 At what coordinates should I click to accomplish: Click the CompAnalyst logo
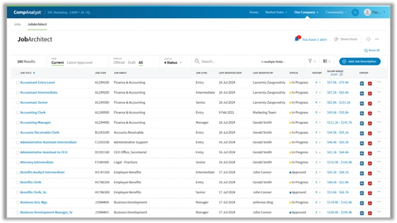pyautogui.click(x=27, y=12)
